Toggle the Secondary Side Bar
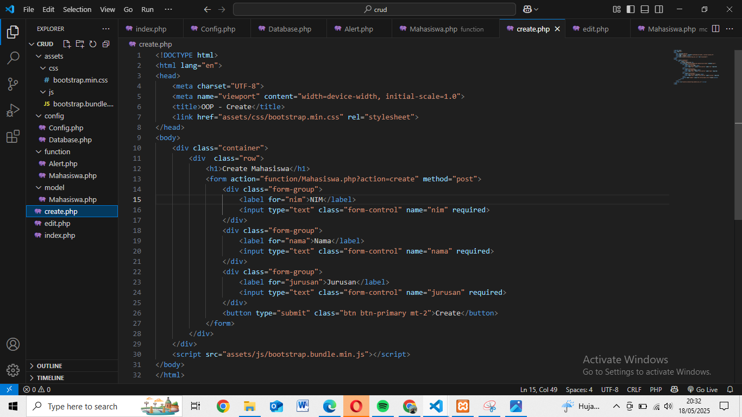 658,9
